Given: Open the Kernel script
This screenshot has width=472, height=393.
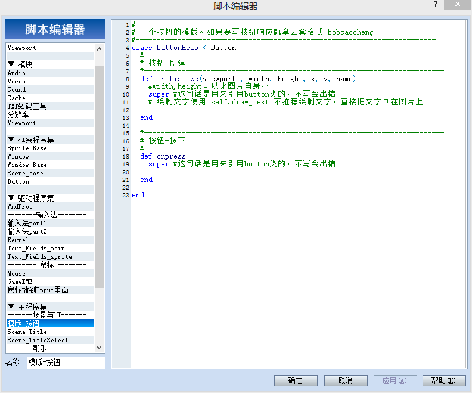Looking at the screenshot, I should click(50, 240).
